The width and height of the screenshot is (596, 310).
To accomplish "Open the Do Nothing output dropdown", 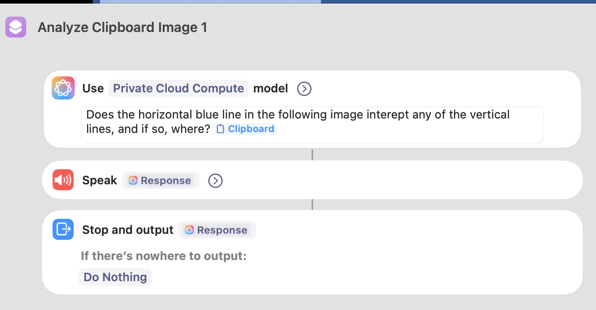I will [115, 277].
